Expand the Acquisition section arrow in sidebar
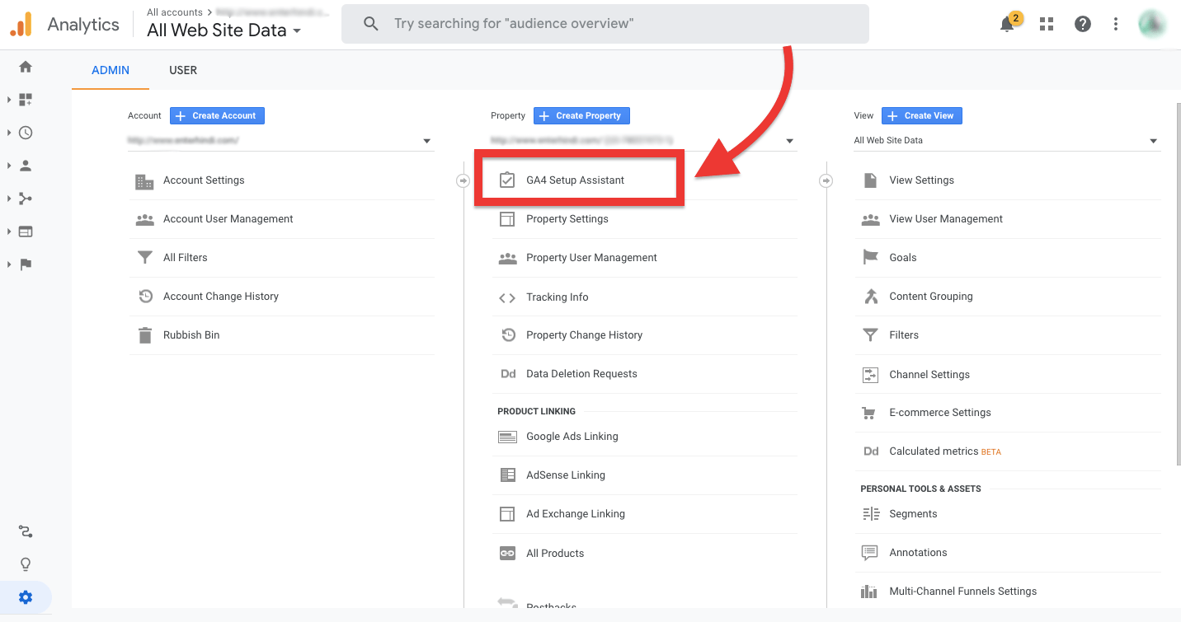1181x622 pixels. pos(9,199)
